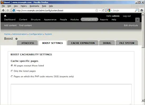
Task: Click the Drupal site icon in address bar
Action: pos(14,11)
